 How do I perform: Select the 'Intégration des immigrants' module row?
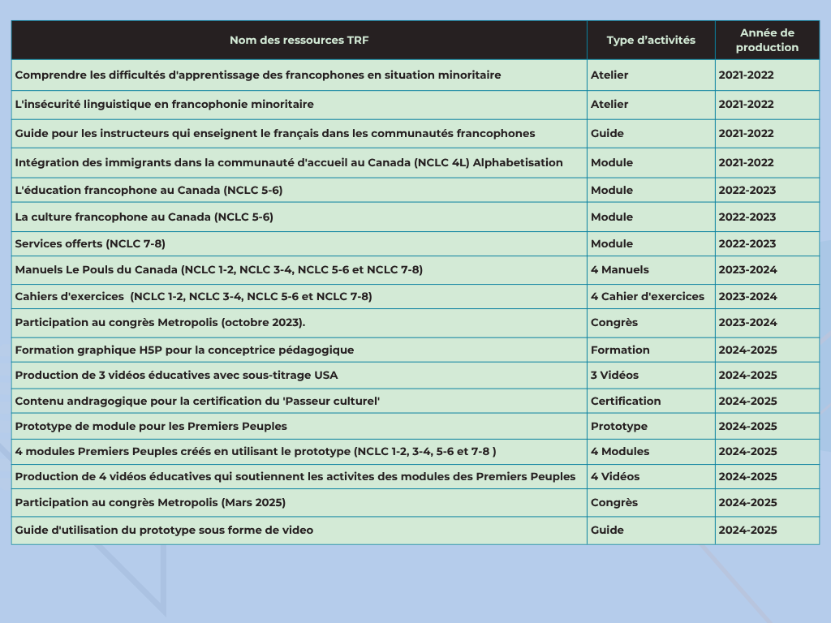pos(289,162)
